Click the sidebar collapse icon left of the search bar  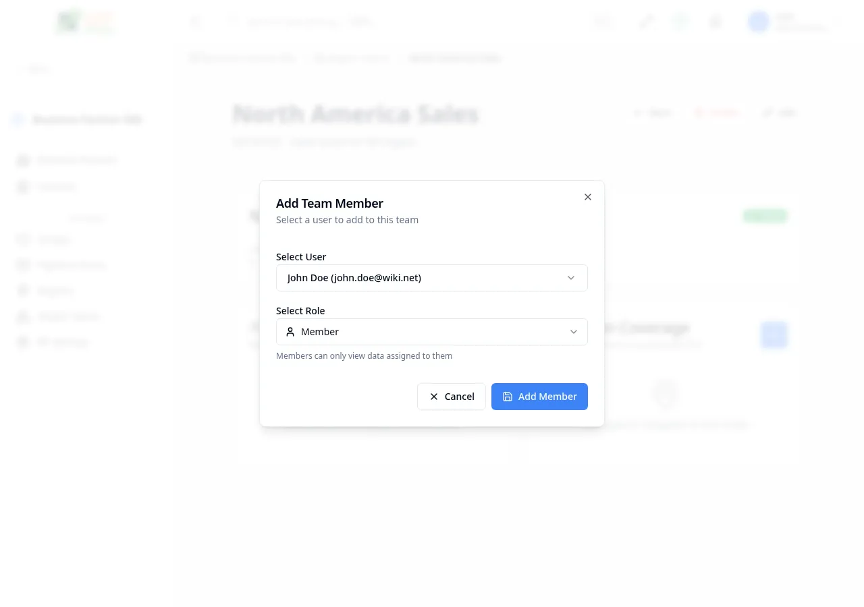196,22
